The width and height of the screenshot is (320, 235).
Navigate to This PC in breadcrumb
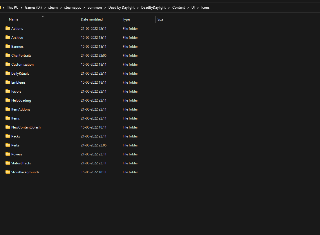pos(13,8)
